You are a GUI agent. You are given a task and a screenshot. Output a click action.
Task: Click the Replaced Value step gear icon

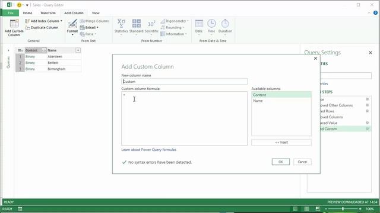tap(368, 123)
